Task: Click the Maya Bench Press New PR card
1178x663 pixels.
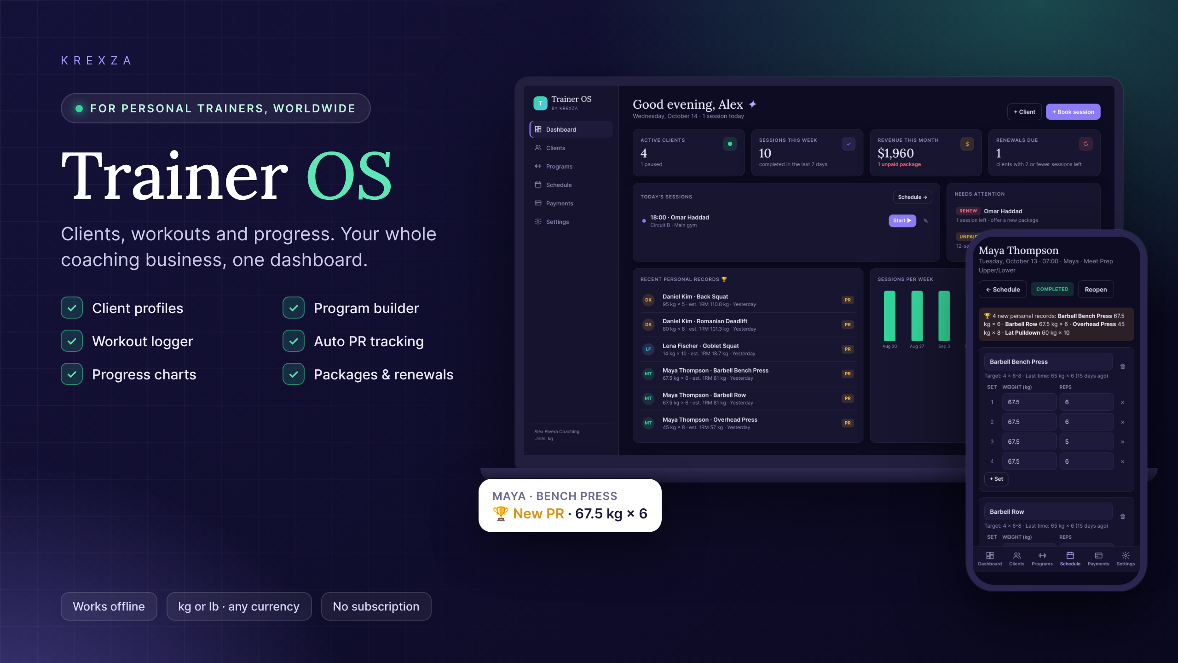Action: pos(570,506)
